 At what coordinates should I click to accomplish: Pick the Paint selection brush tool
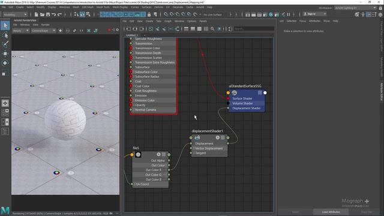(5, 44)
